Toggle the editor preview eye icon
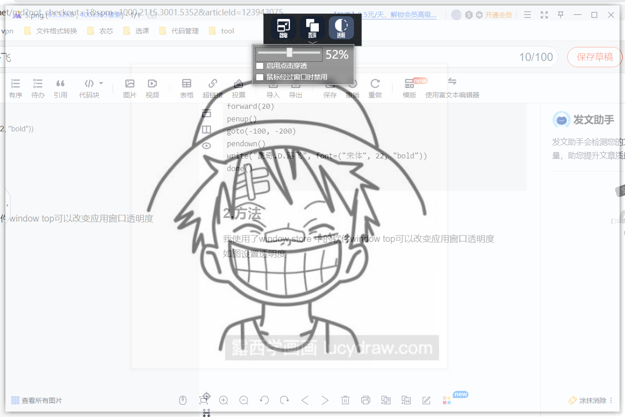 tap(207, 145)
